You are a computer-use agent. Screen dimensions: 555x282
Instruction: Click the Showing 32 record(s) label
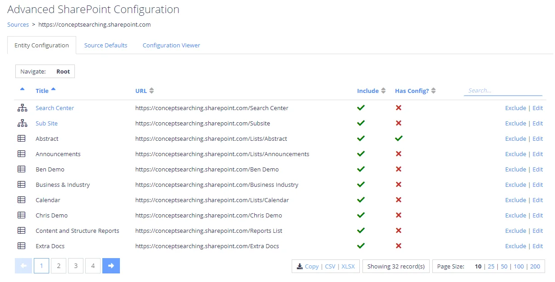pos(396,267)
